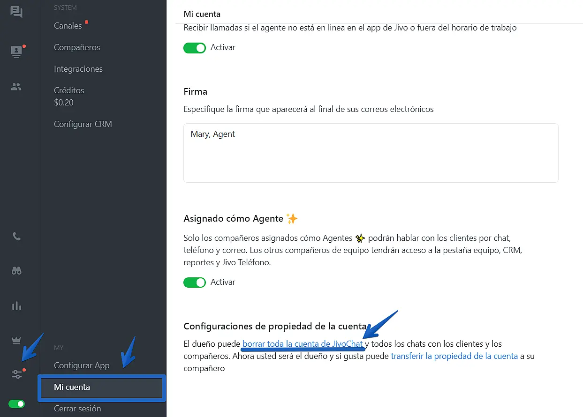Open Configurar CRM menu item

(83, 124)
